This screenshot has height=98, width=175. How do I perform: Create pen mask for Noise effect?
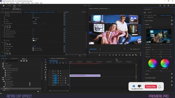10,44
